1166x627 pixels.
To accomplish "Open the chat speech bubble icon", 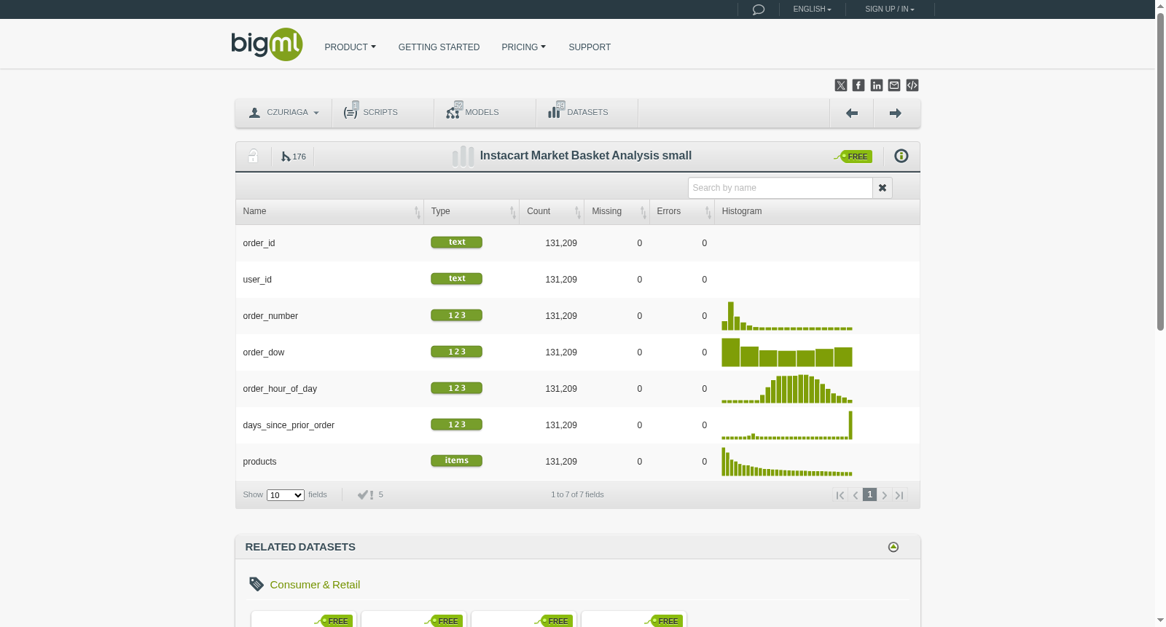I will 758,9.
